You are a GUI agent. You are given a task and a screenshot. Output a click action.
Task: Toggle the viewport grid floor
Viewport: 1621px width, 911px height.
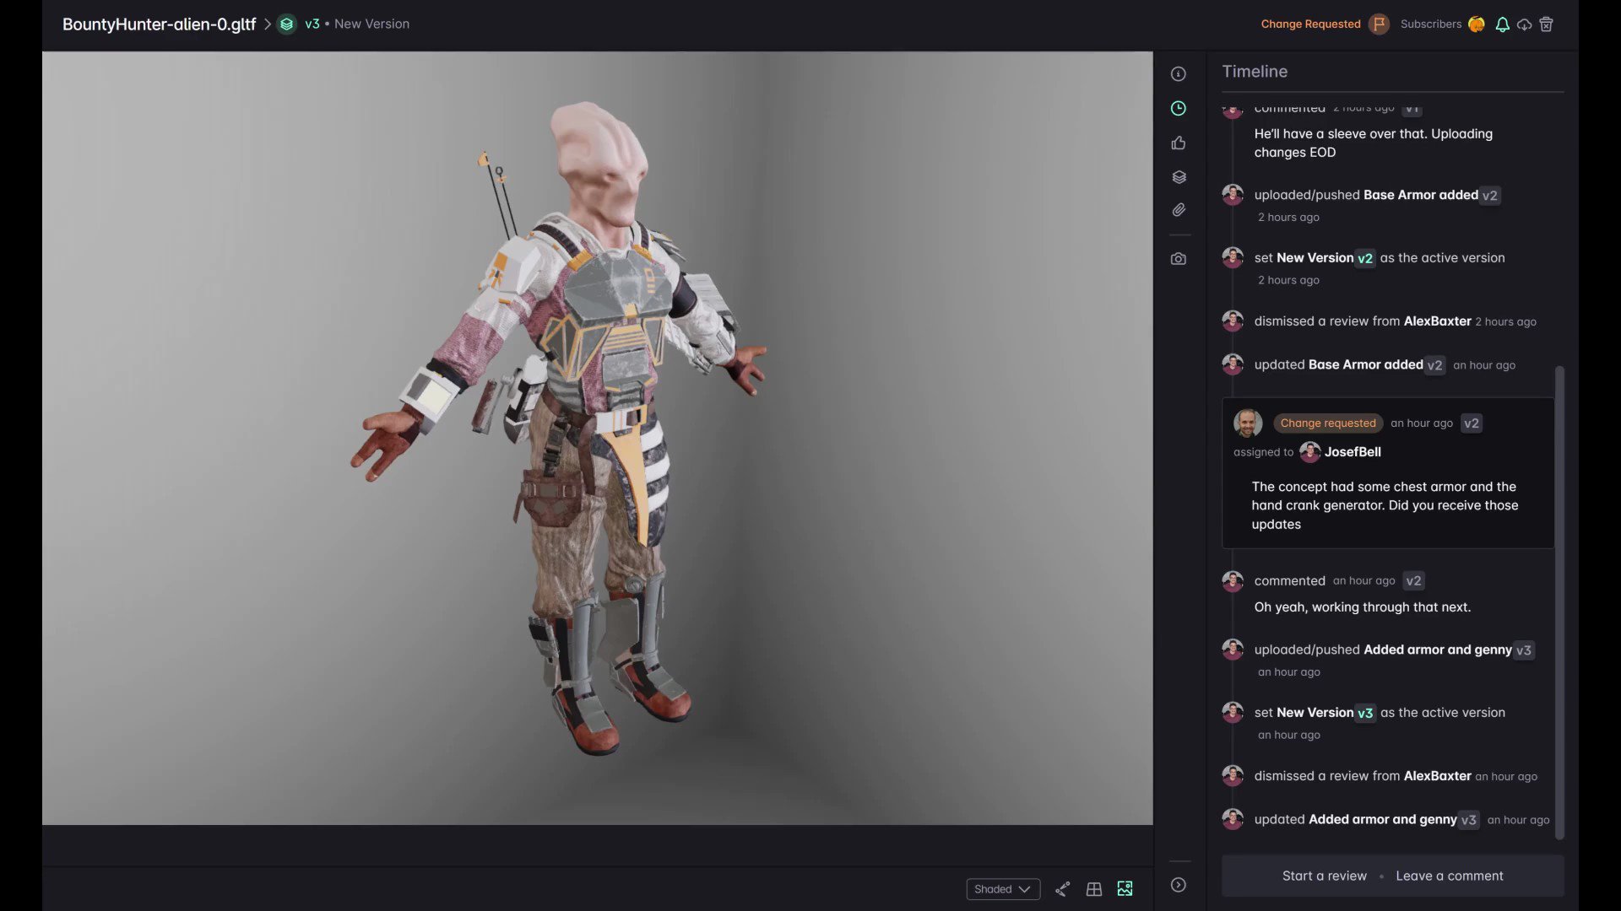(1093, 889)
